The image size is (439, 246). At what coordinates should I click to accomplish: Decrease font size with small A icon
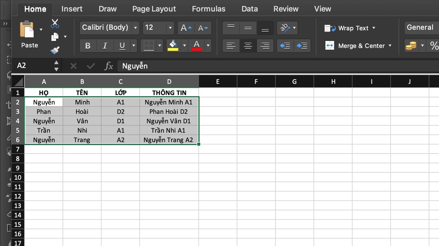click(203, 28)
